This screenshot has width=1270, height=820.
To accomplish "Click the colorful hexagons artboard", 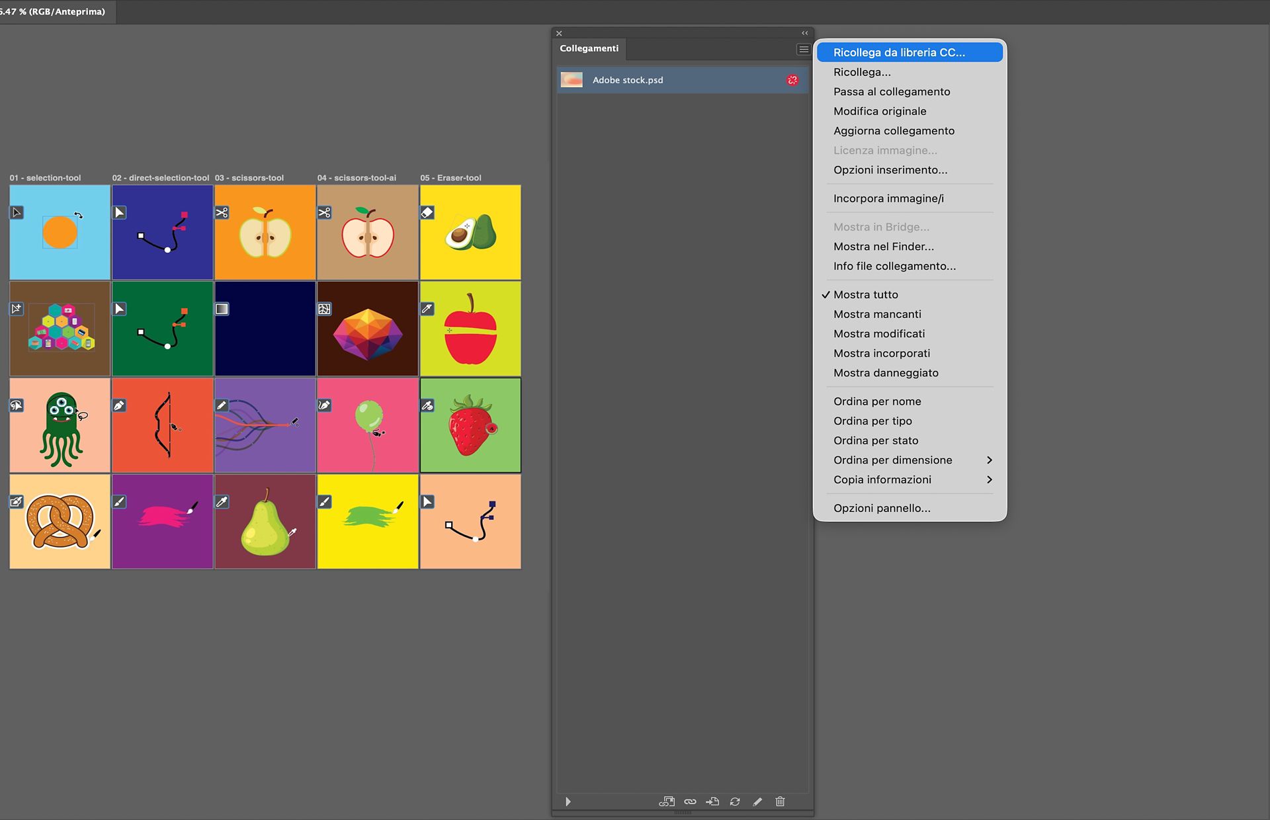I will tap(60, 329).
